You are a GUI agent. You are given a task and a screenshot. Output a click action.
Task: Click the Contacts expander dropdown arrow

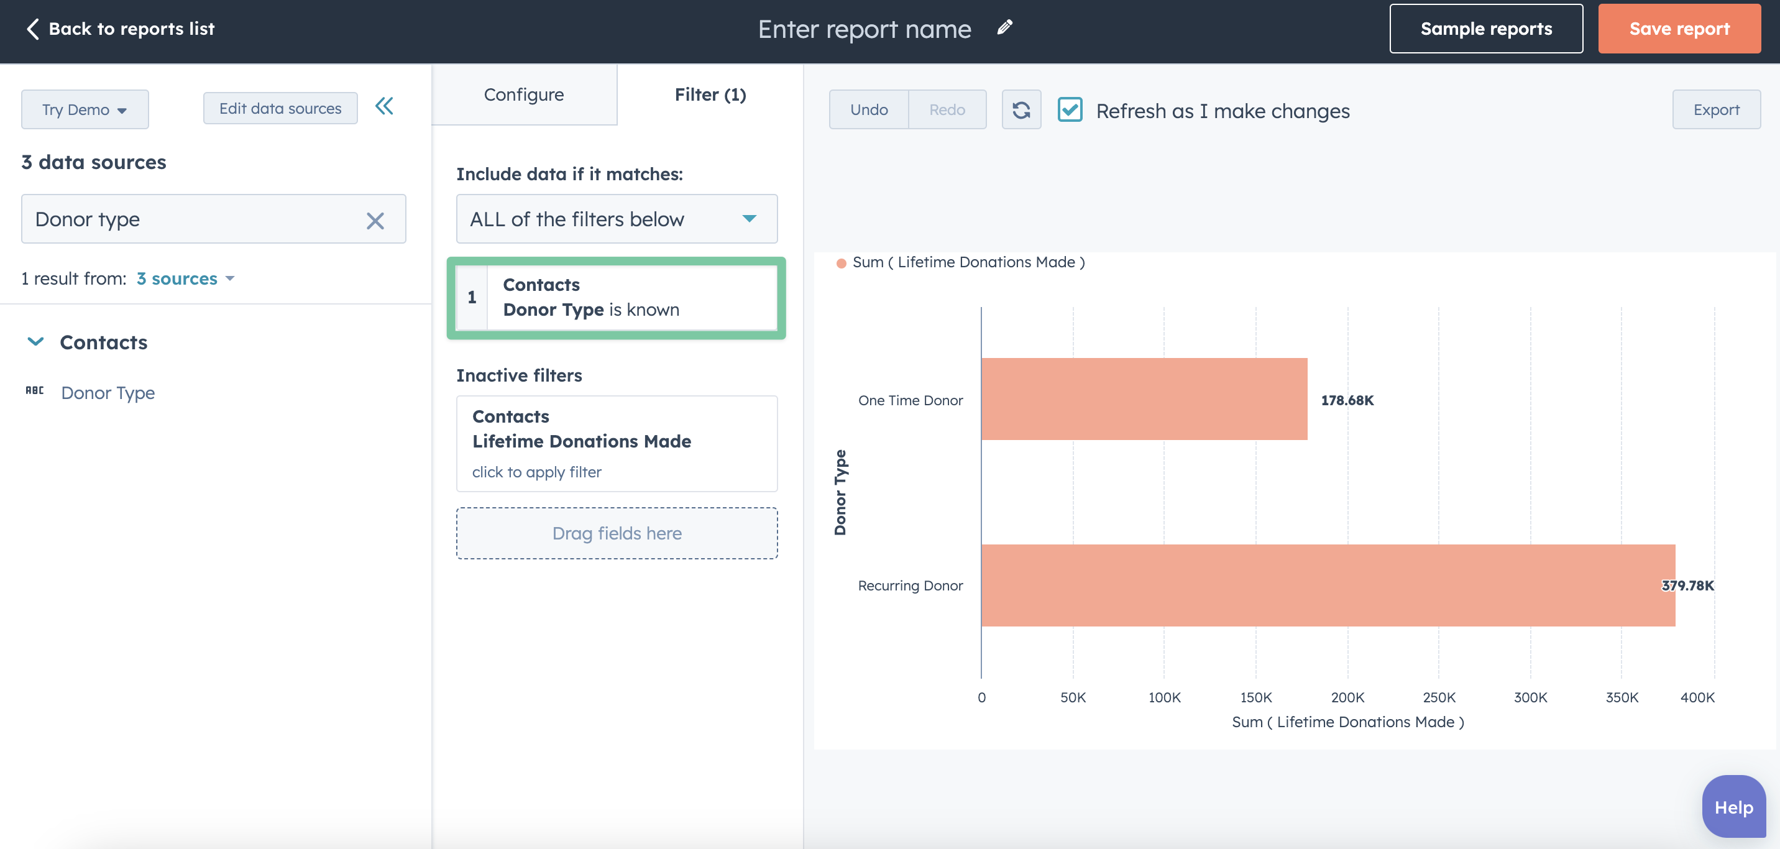(x=35, y=339)
